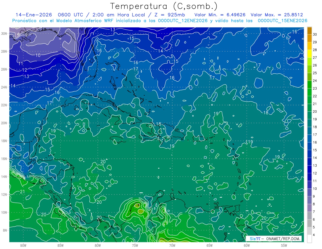The image size is (322, 249).
Task: Click the '70W' longitude axis label
Action: (172, 245)
